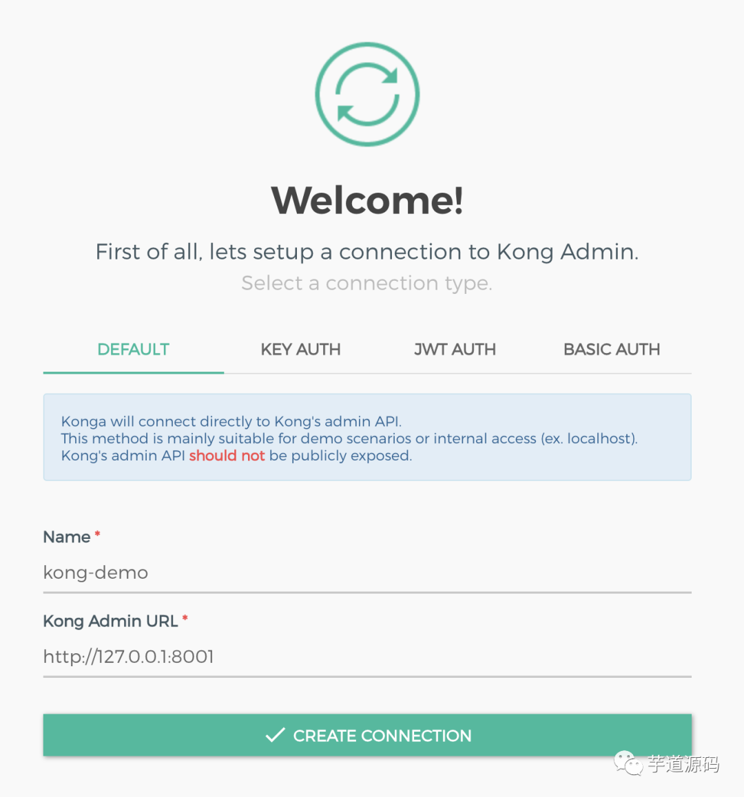Click the CREATE CONNECTION button text
744x797 pixels.
tap(382, 736)
